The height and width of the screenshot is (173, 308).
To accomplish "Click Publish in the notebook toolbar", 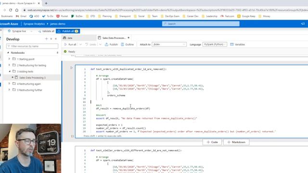I will tap(111, 45).
